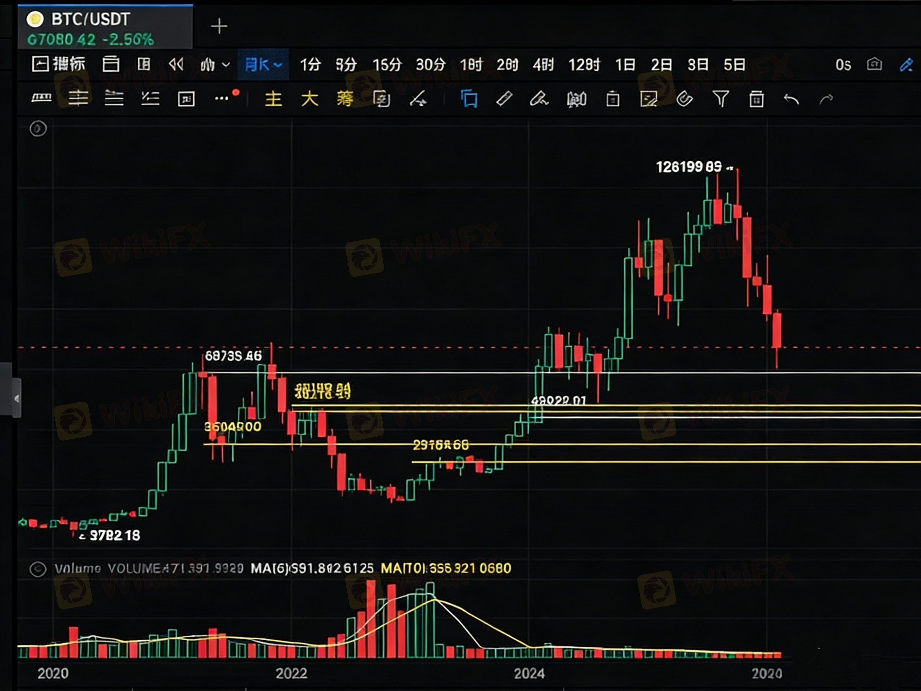921x691 pixels.
Task: Toggle the 主 indicator overlay
Action: [273, 99]
